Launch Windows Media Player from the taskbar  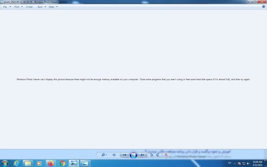(39, 163)
